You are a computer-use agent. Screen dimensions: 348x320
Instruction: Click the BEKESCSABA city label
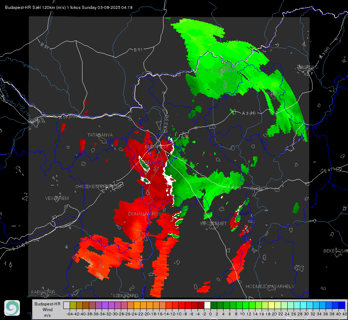tap(336, 251)
